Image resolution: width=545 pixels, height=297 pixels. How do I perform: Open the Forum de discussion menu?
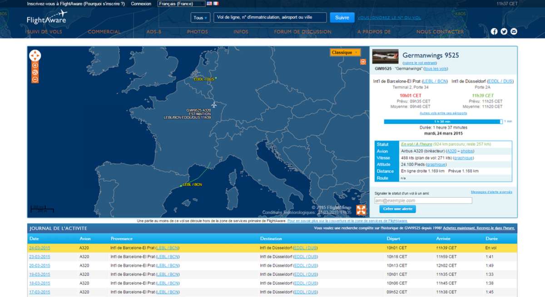303,32
